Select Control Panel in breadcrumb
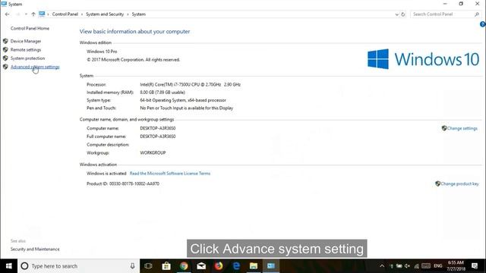This screenshot has height=273, width=486. click(x=65, y=14)
